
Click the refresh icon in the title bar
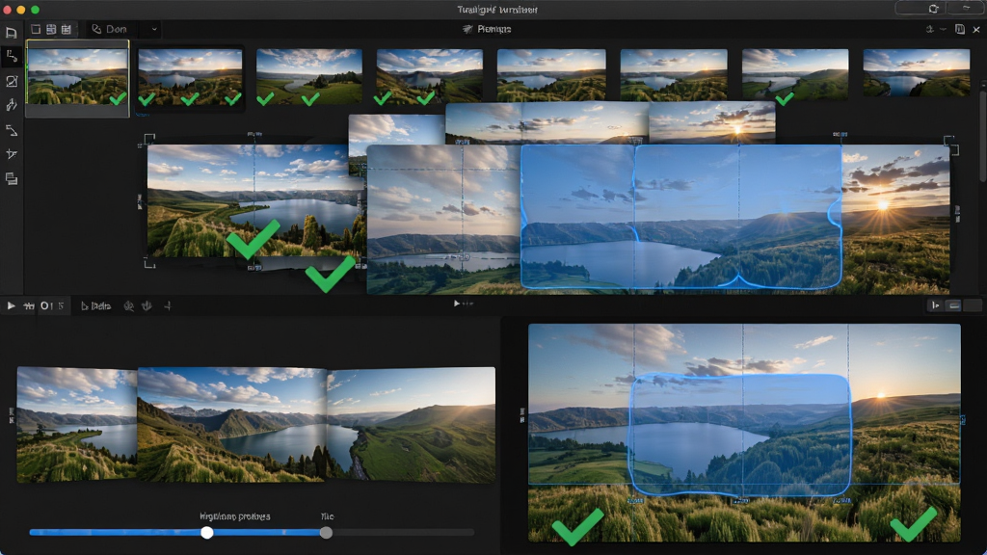(x=933, y=9)
